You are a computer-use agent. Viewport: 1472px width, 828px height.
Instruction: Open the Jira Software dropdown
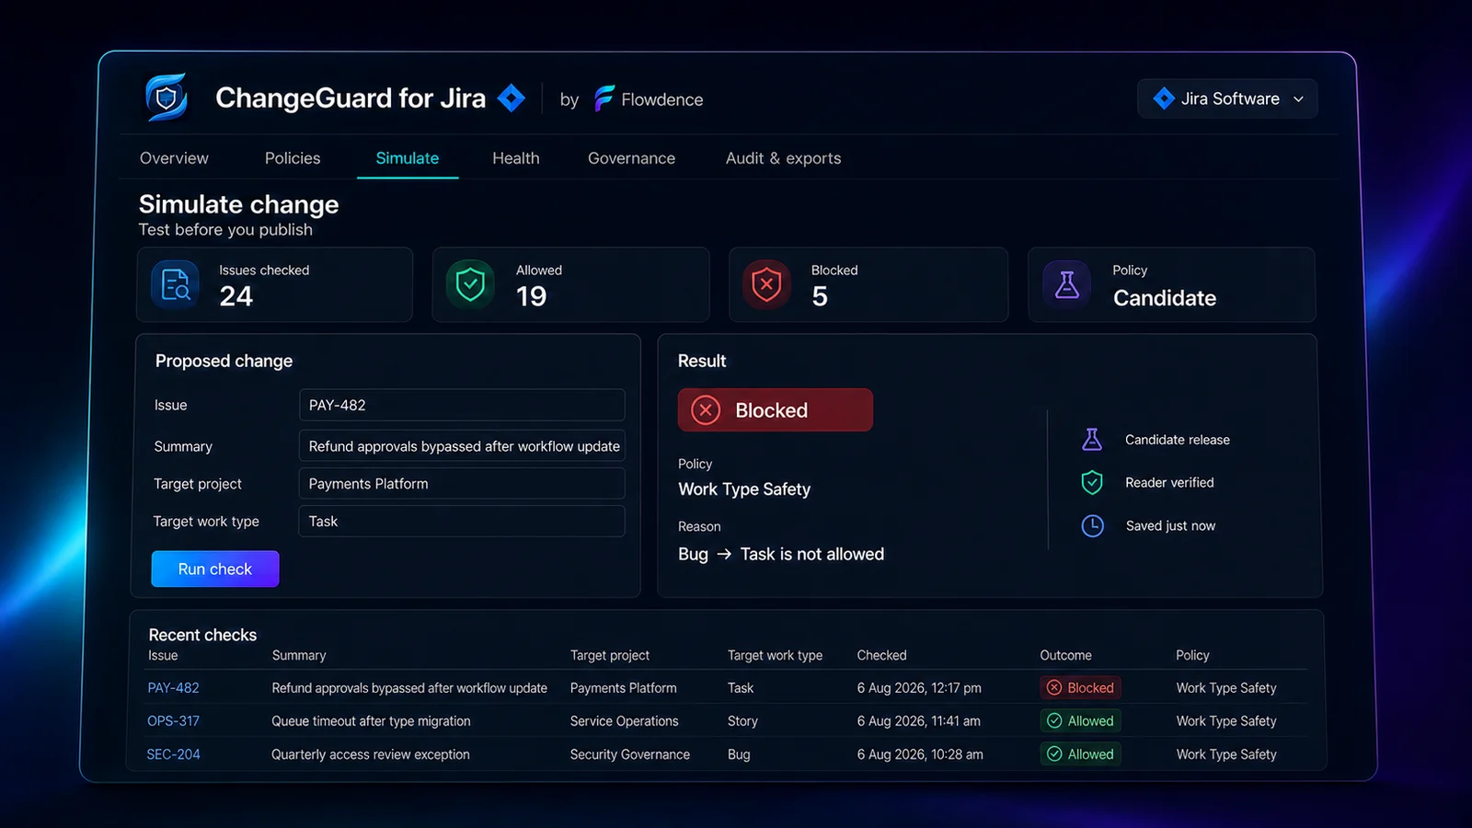1227,98
